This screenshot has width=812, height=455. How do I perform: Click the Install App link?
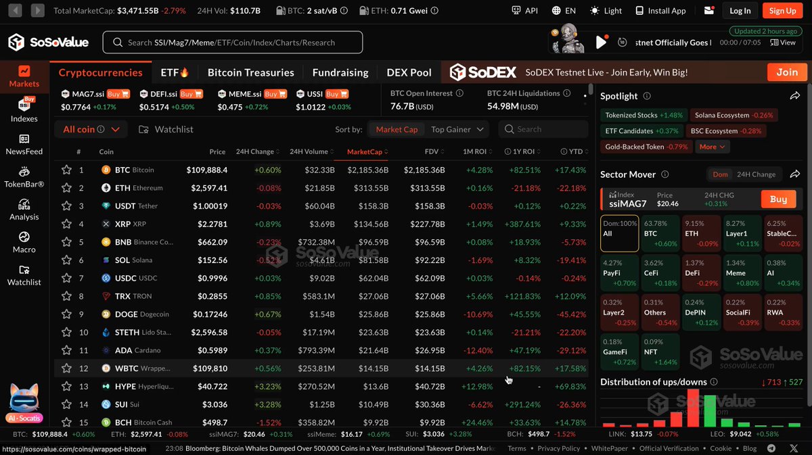pyautogui.click(x=659, y=11)
